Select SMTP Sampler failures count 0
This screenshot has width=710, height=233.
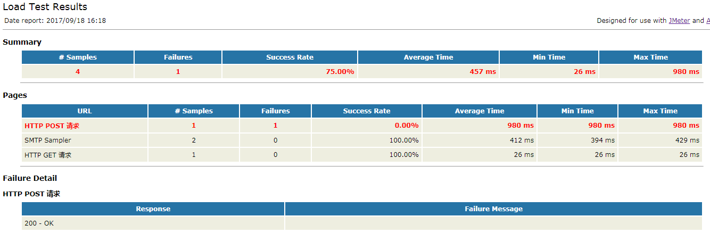pyautogui.click(x=276, y=140)
